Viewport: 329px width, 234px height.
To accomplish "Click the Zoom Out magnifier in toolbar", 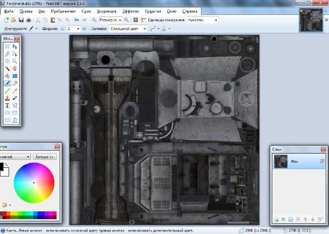I will point(94,20).
